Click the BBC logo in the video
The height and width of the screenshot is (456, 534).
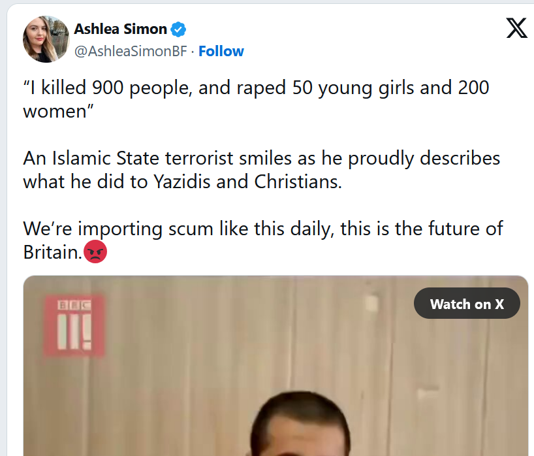pos(74,325)
